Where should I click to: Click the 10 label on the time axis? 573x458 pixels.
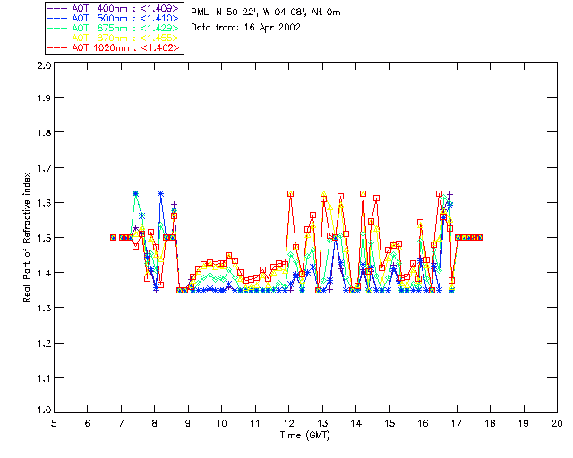coord(221,423)
